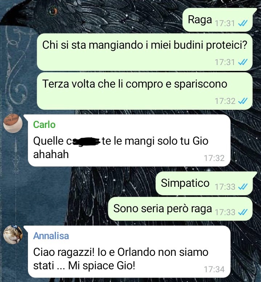Screen dimensions: 261x282
Task: Tap the Carlo sender name
Action: (44, 125)
